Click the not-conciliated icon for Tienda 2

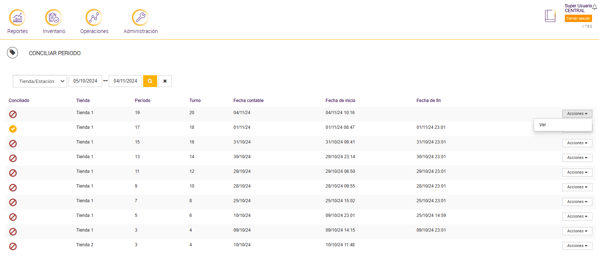[x=13, y=246]
